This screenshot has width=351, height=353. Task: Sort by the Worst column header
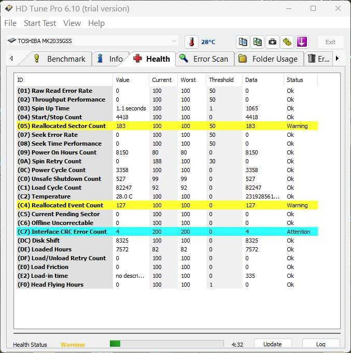192,80
